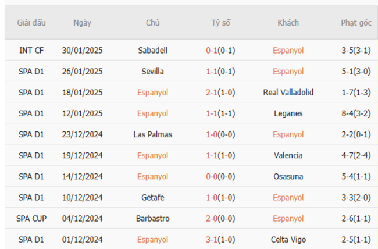Click the 2-0(0-0) Barbastro match score
Screen dimensions: 378x249
point(220,218)
